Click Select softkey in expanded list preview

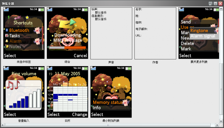click(x=185, y=56)
